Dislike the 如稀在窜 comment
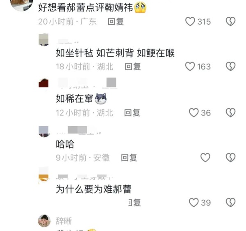 point(230,113)
